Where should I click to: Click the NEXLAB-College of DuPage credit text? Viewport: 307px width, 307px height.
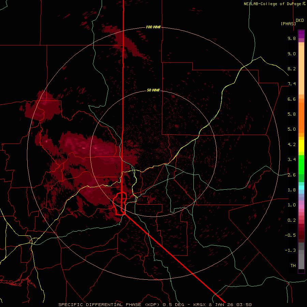tap(275, 4)
